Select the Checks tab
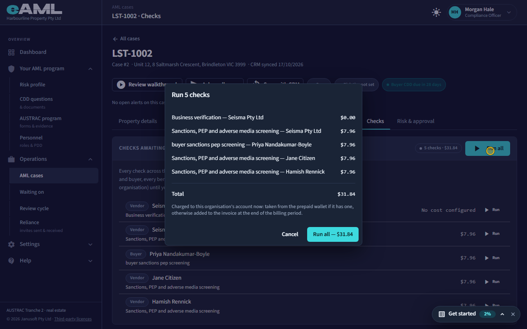The width and height of the screenshot is (527, 329). [x=375, y=121]
